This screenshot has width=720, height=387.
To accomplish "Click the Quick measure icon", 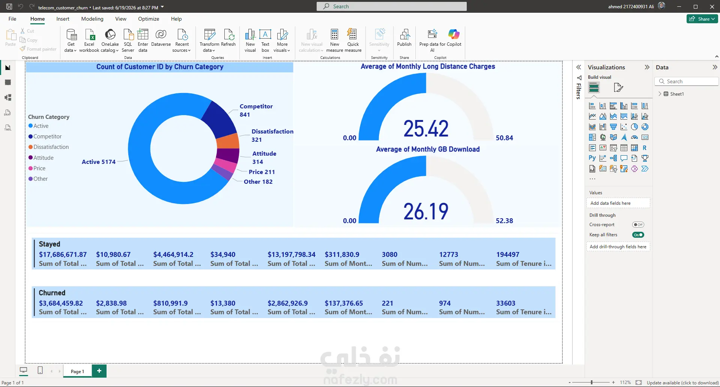I will [x=353, y=40].
